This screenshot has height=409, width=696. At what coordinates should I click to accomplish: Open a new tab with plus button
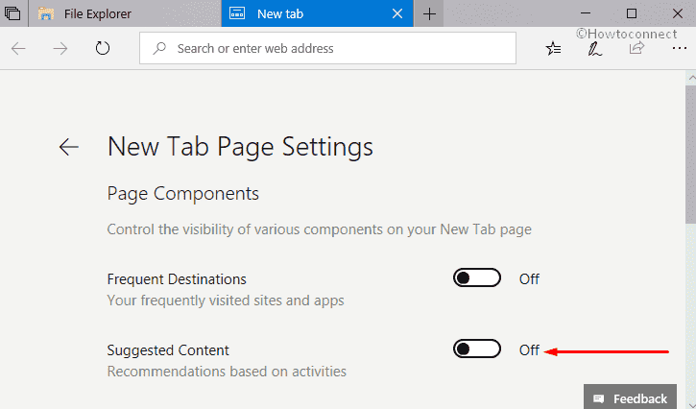429,14
